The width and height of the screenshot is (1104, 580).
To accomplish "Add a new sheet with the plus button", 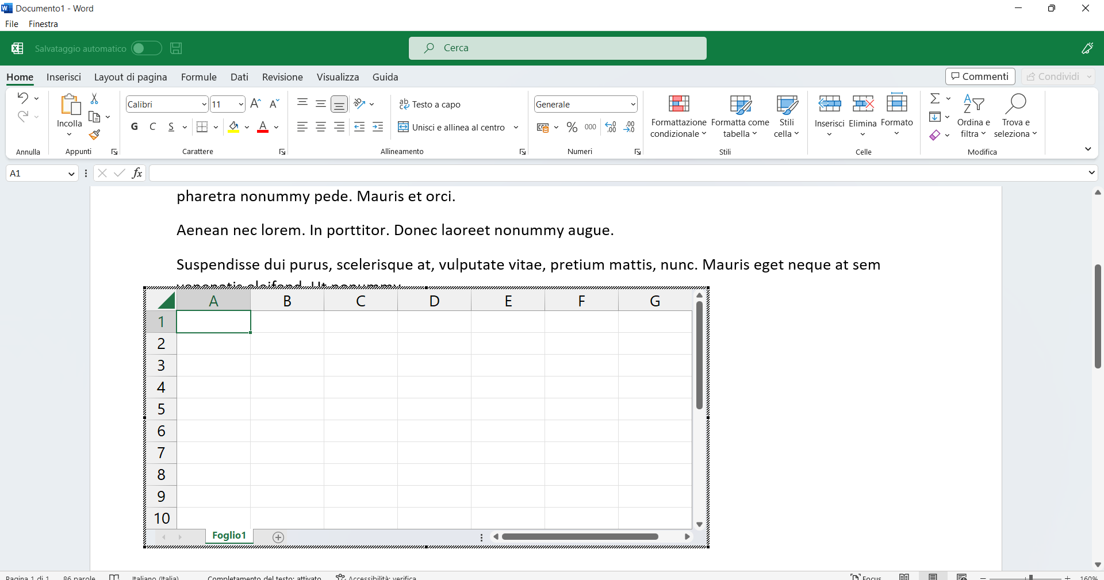I will click(278, 537).
